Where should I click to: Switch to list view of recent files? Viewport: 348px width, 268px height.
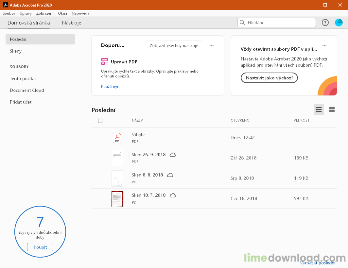pos(319,109)
